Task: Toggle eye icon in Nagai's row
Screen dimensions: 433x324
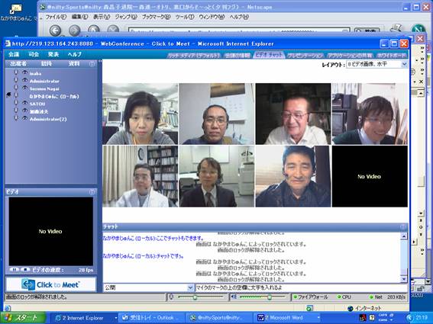Action: [x=25, y=88]
